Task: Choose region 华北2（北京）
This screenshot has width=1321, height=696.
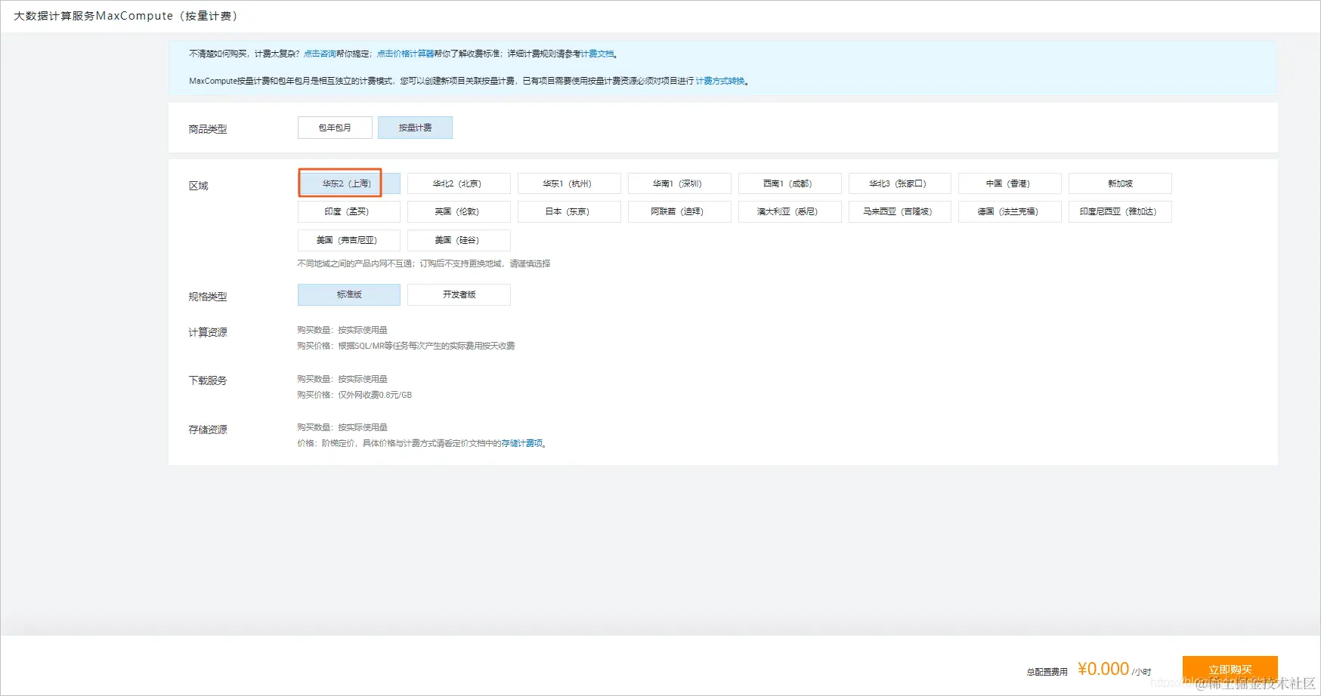Action: click(459, 183)
